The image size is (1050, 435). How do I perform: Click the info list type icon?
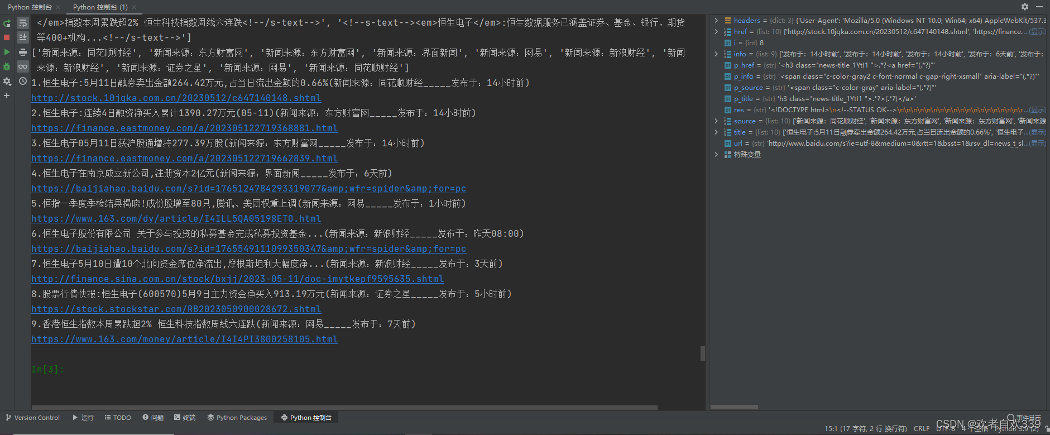(728, 54)
